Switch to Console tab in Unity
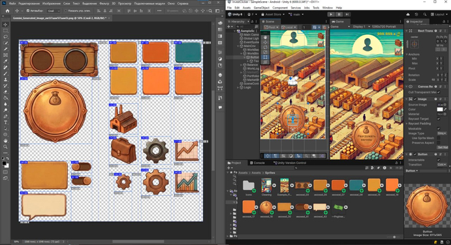 coord(257,163)
